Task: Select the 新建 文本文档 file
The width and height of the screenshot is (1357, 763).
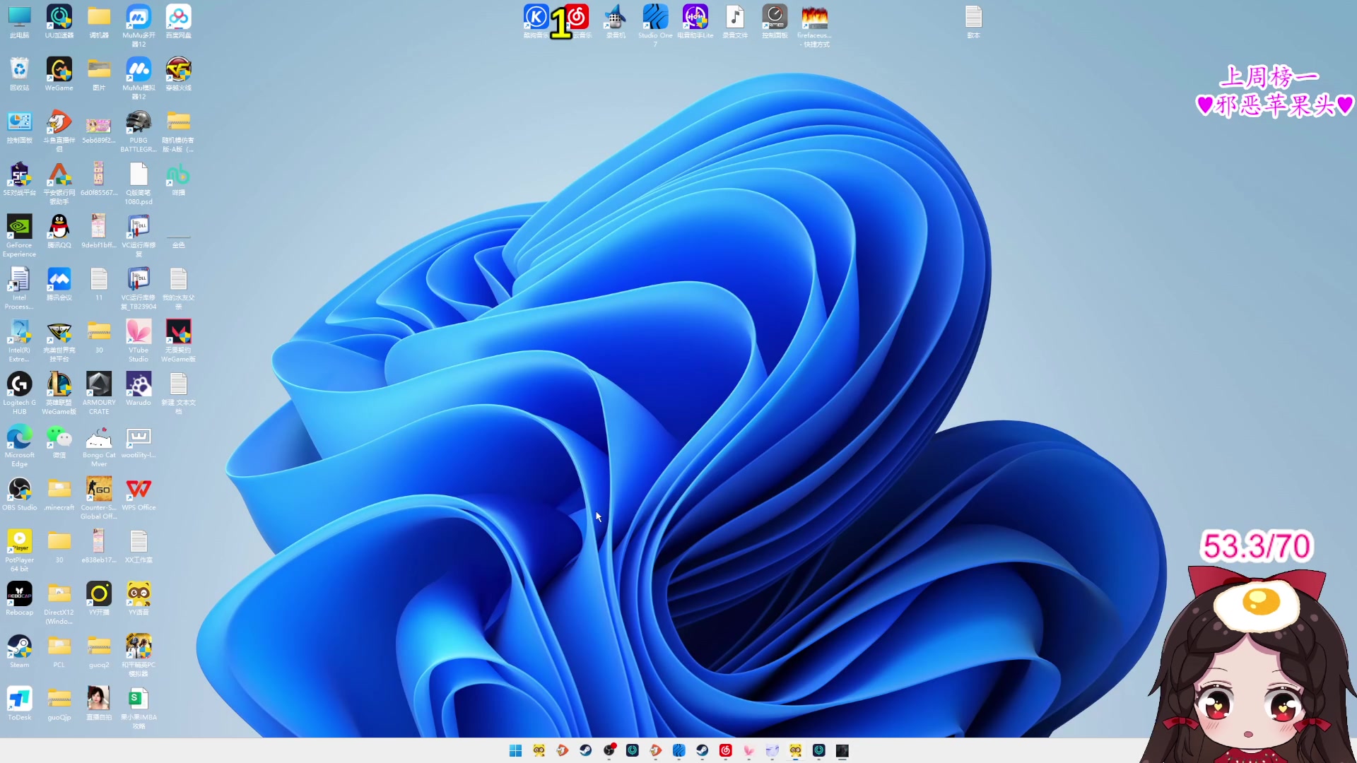Action: [178, 393]
